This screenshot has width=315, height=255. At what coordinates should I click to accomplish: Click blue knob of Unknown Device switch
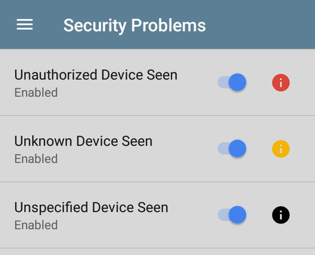[238, 148]
